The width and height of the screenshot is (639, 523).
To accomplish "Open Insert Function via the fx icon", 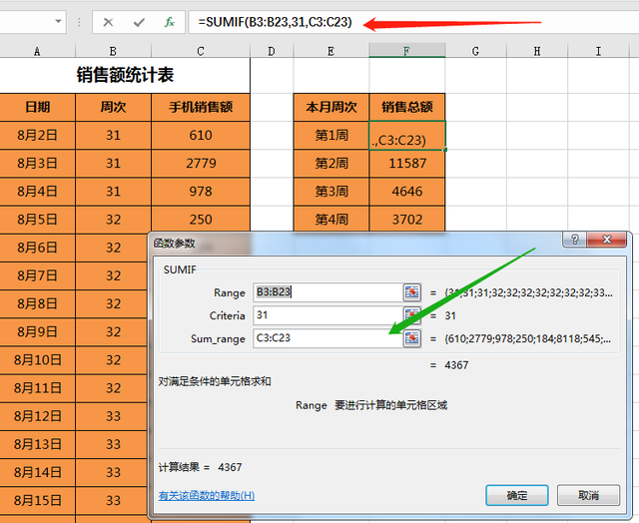I will tap(170, 22).
